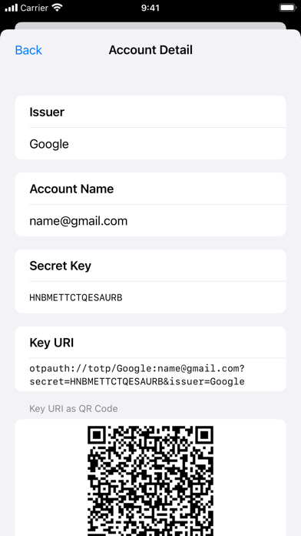Screen dimensions: 301x536
Task: Select the otpauth Key URI text
Action: pyautogui.click(x=137, y=375)
